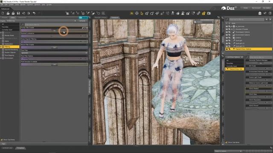
Task: Click the teal Render button
Action: tap(83, 17)
